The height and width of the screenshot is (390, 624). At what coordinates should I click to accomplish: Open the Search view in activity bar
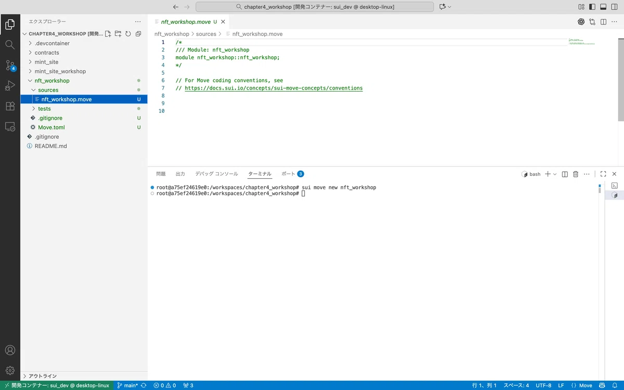coord(10,45)
